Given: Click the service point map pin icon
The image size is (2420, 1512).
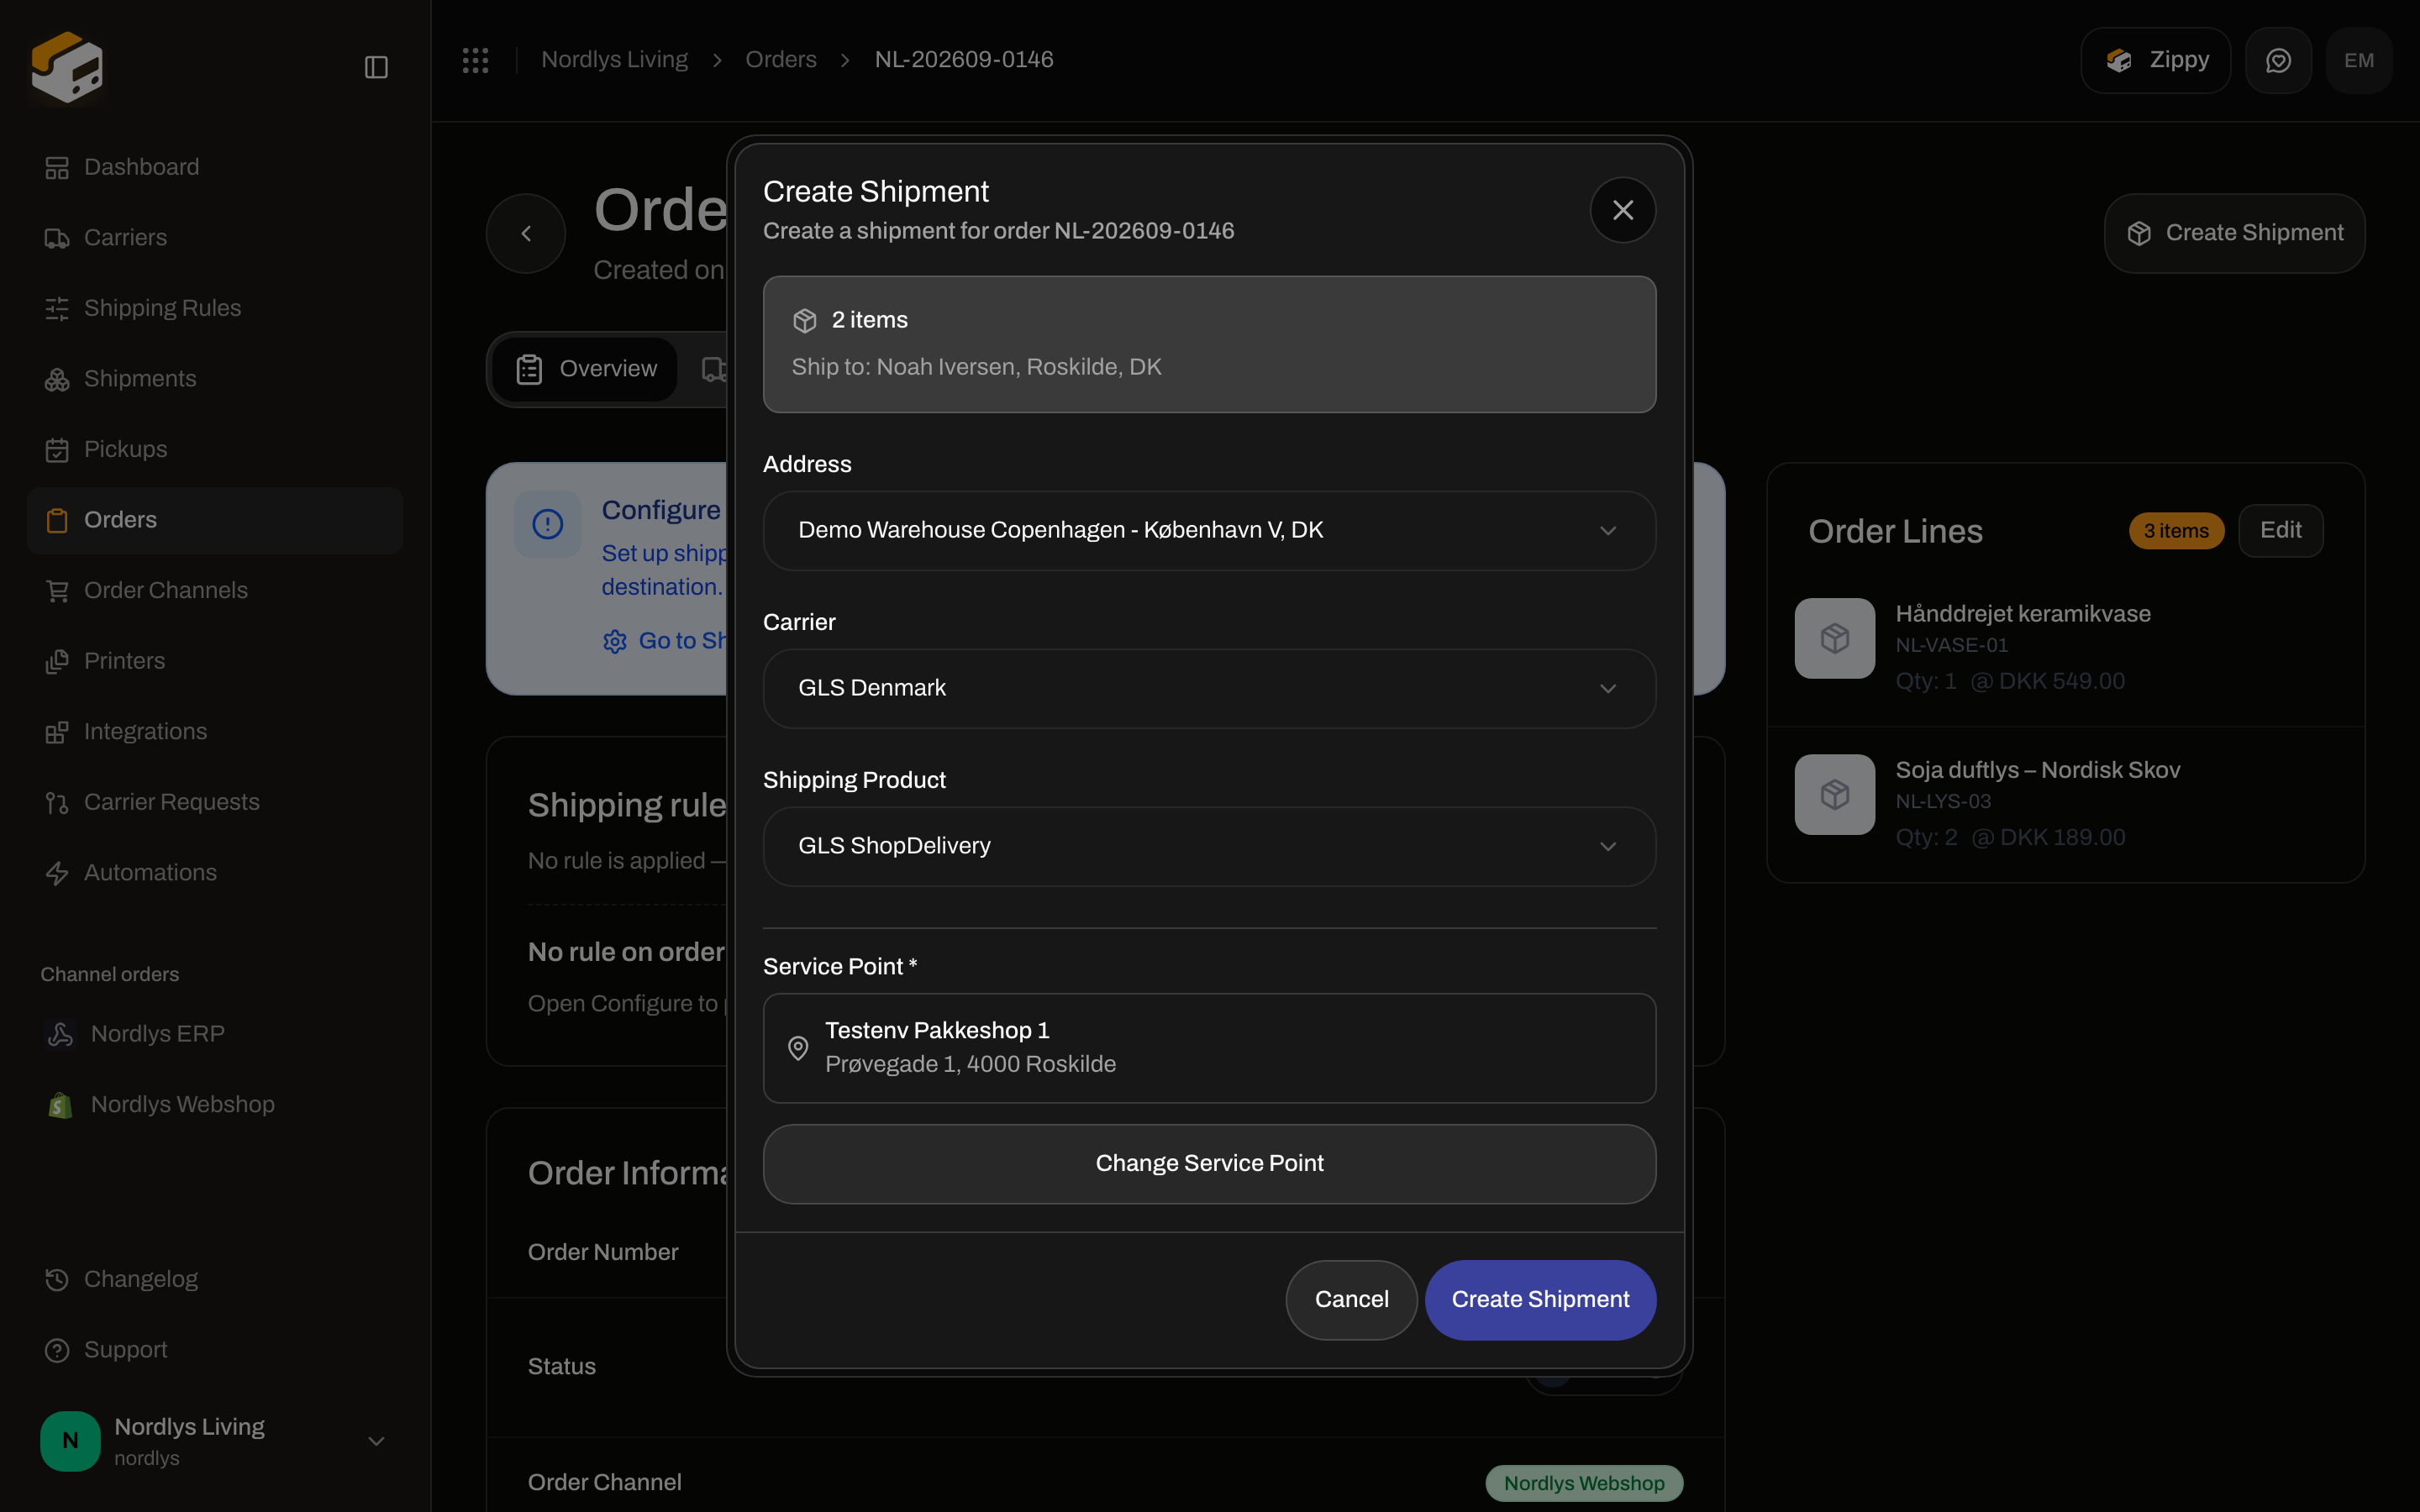Looking at the screenshot, I should 797,1048.
